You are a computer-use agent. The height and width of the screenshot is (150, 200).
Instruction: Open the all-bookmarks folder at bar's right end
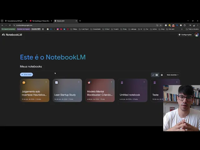(192, 29)
